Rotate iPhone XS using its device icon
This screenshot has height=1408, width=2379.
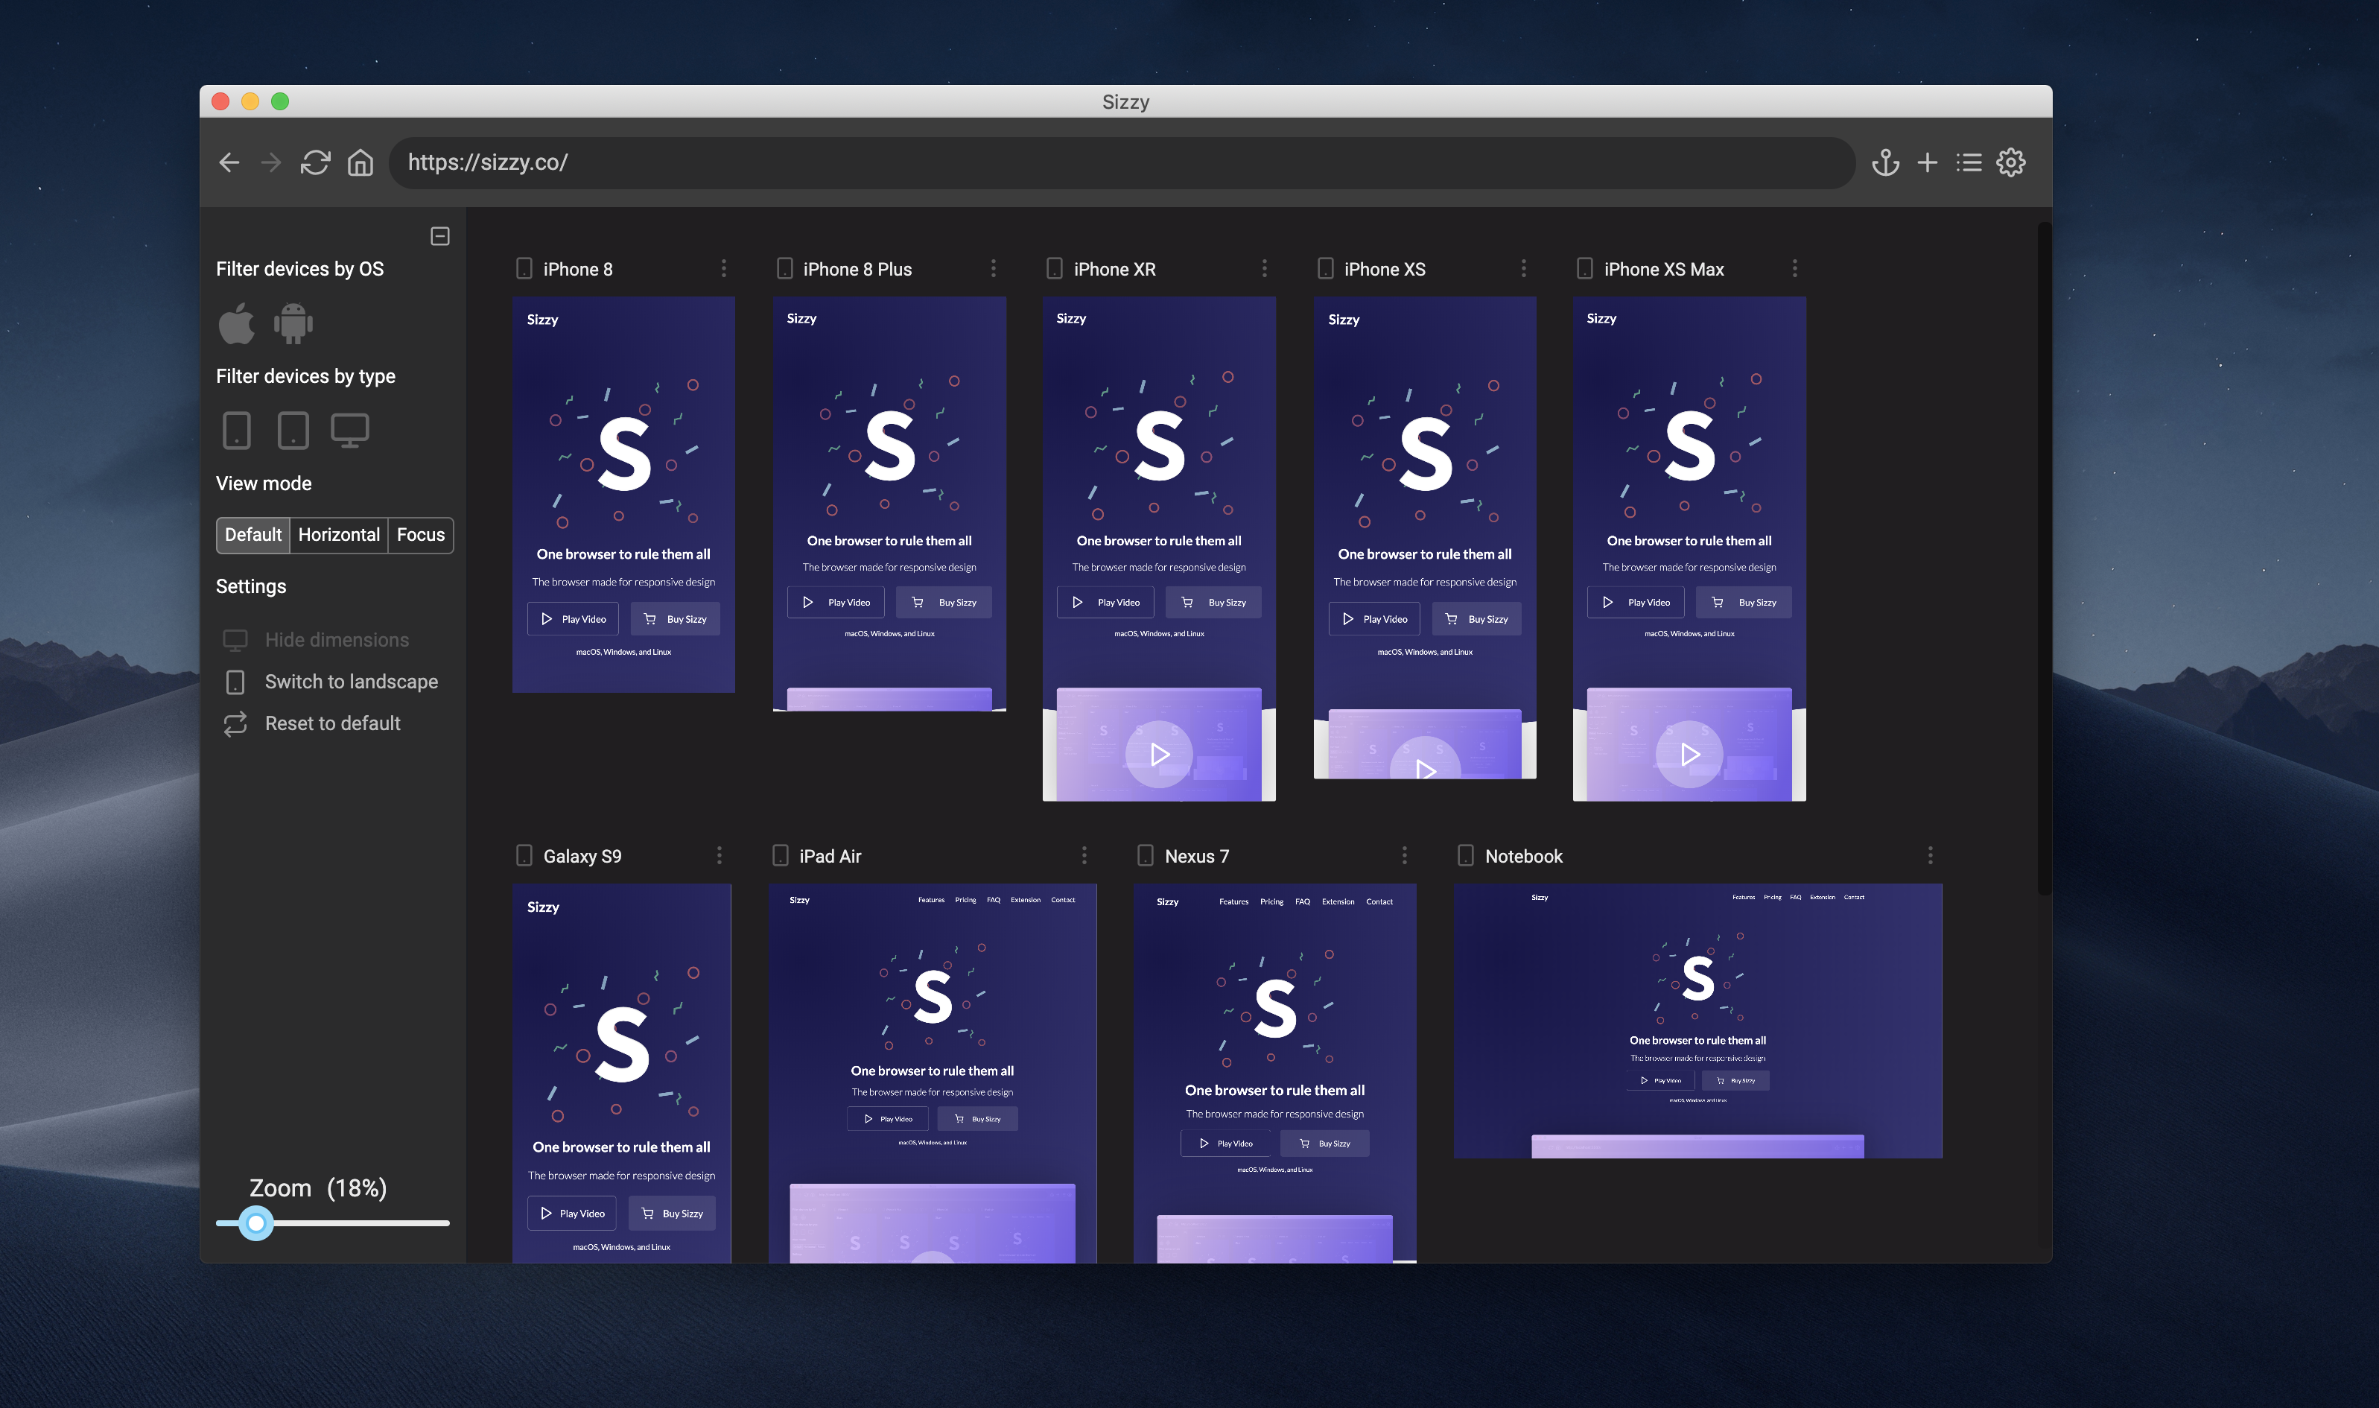1326,270
